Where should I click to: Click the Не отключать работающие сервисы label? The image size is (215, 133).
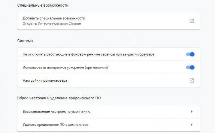pyautogui.click(x=88, y=54)
